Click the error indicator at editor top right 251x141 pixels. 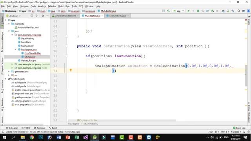[x=246, y=20]
